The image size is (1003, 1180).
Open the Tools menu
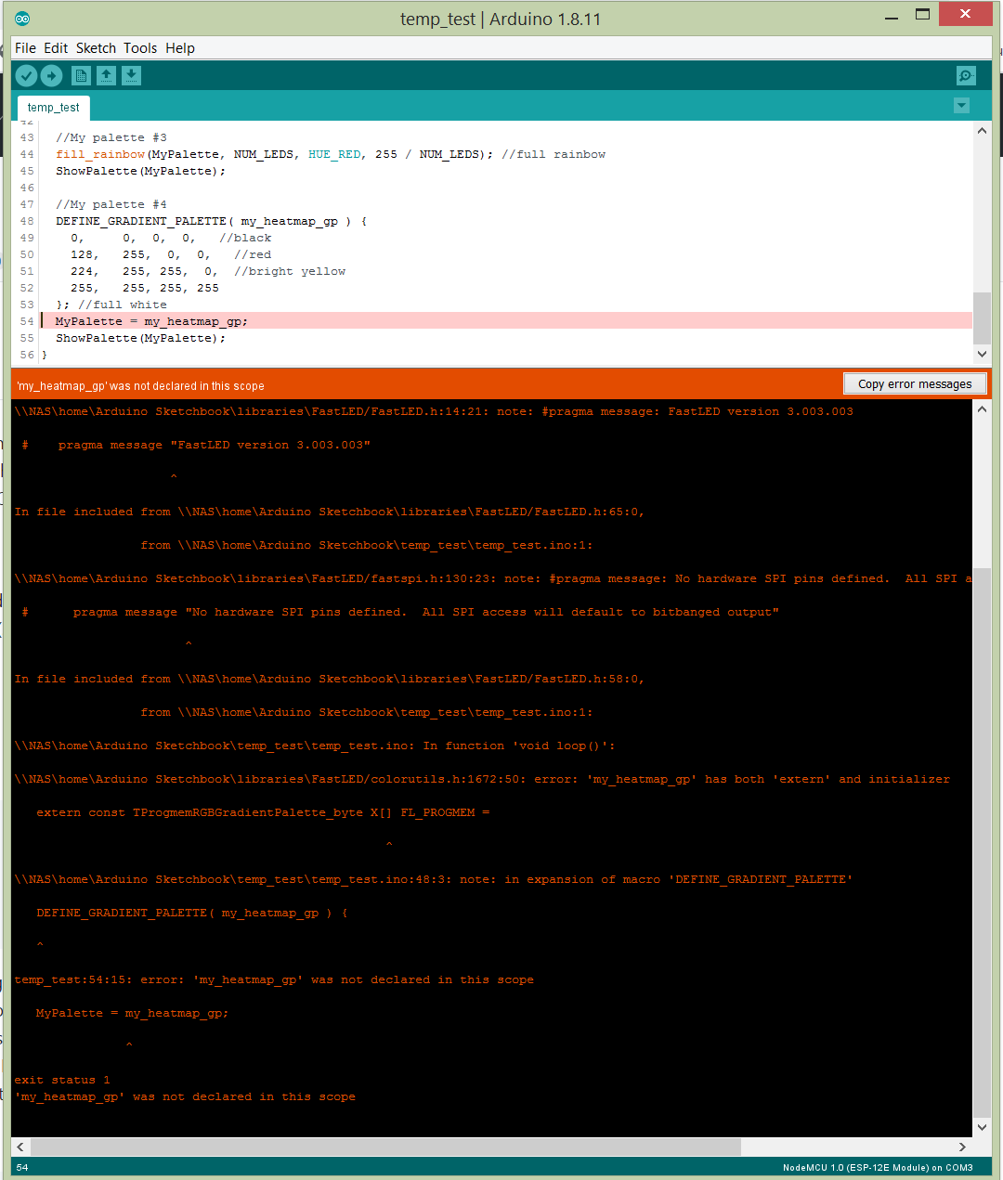tap(140, 48)
